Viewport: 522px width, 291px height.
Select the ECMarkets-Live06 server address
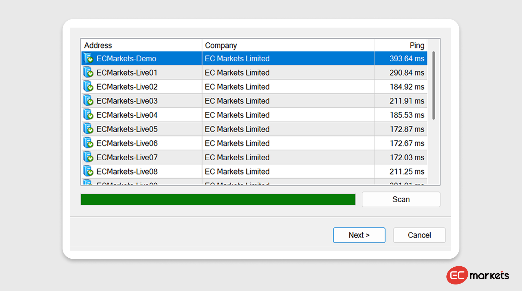[x=127, y=143]
